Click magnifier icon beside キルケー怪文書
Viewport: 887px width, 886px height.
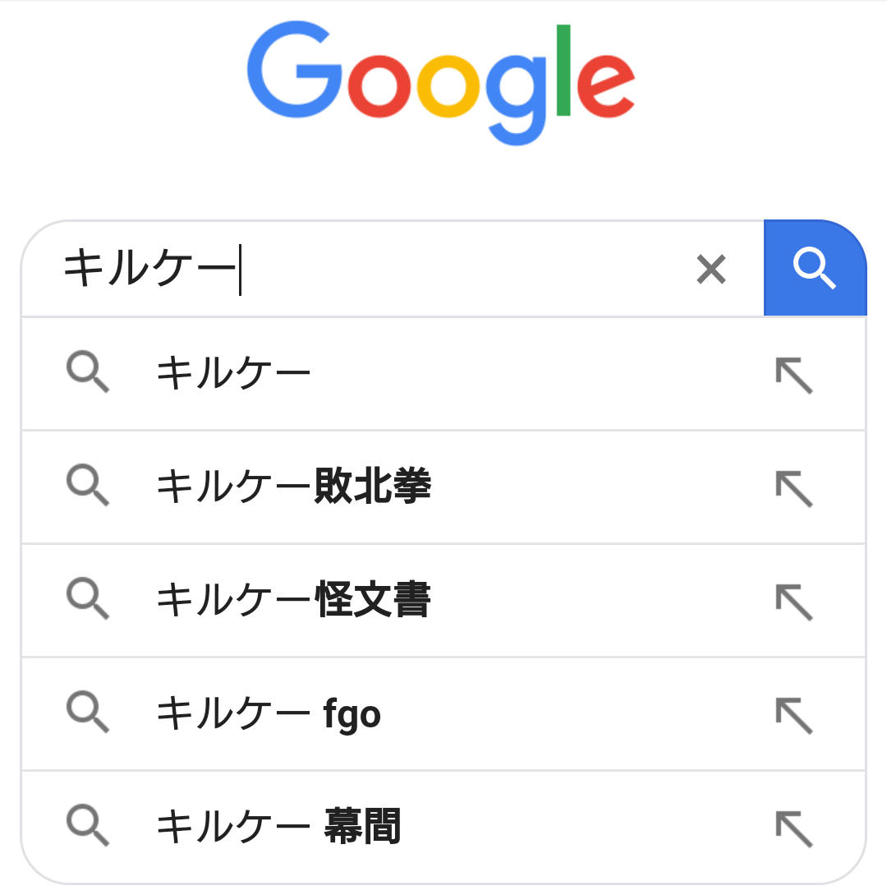pyautogui.click(x=87, y=598)
